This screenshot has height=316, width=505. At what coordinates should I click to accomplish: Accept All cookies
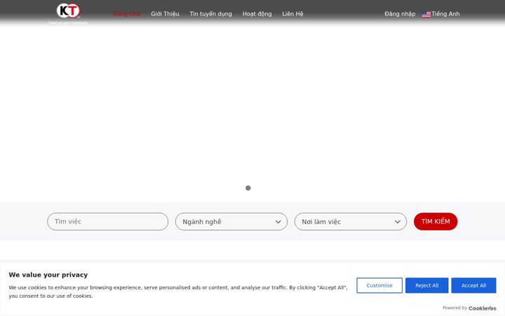473,285
